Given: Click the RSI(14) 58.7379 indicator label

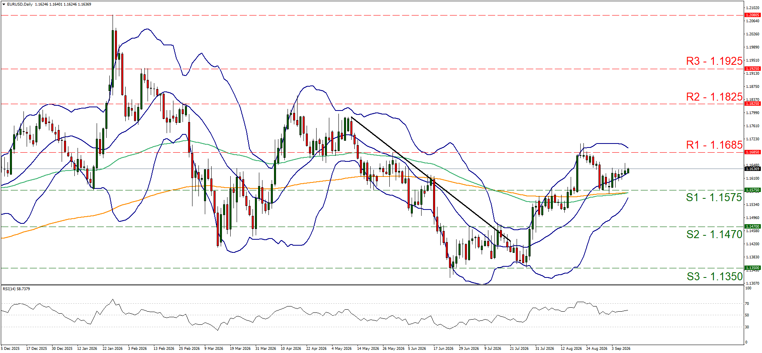Looking at the screenshot, I should 16,289.
